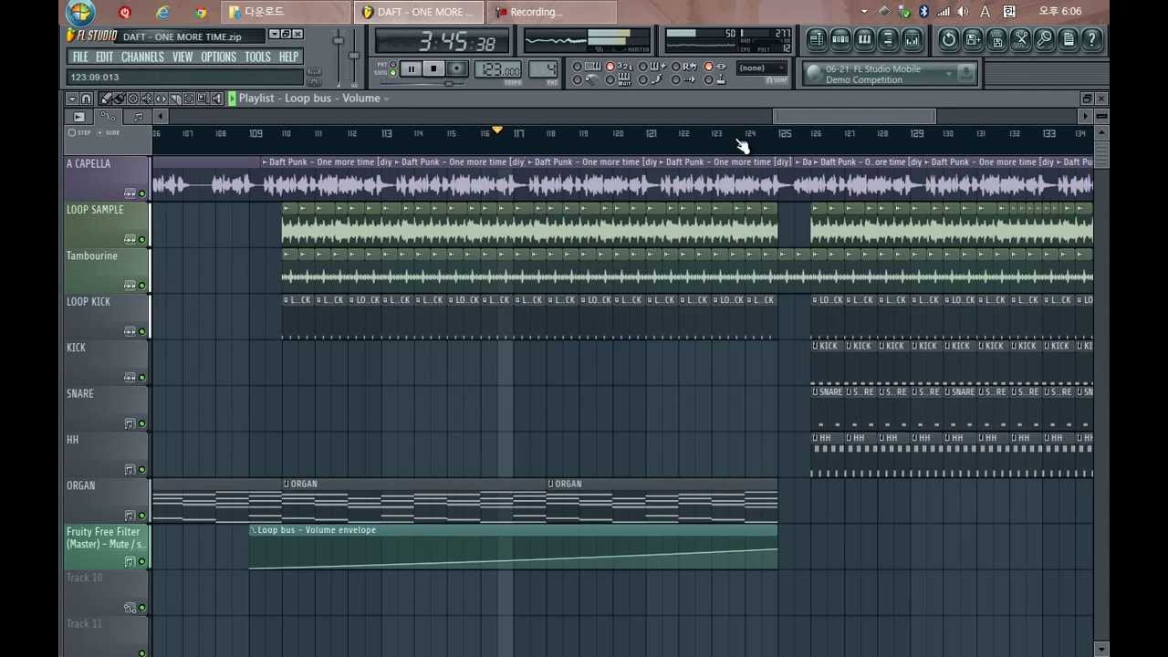Screen dimensions: 1168x657
Task: Open the TOOLS menu
Action: (x=257, y=57)
